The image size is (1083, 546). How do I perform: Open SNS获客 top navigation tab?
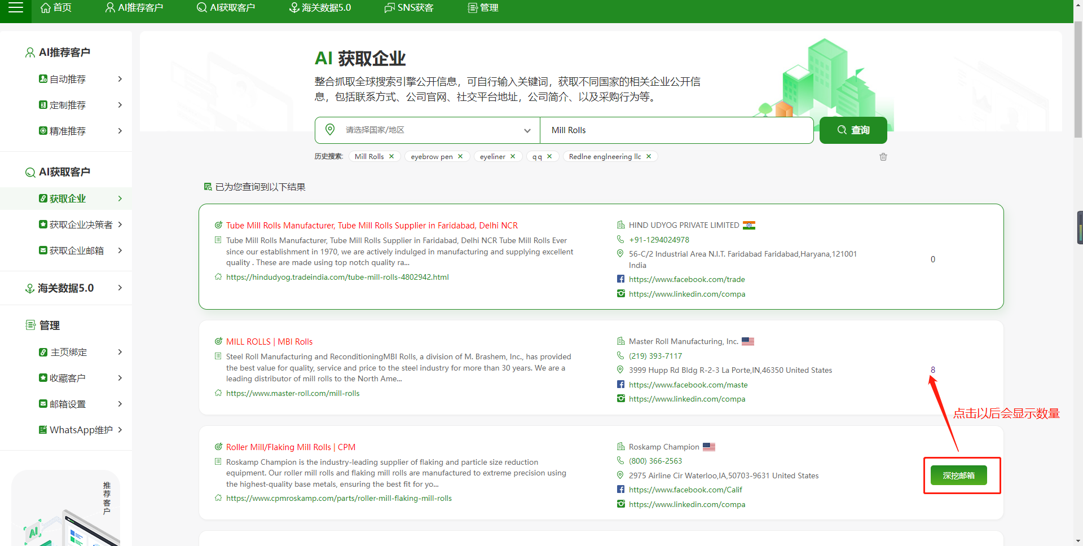point(409,7)
